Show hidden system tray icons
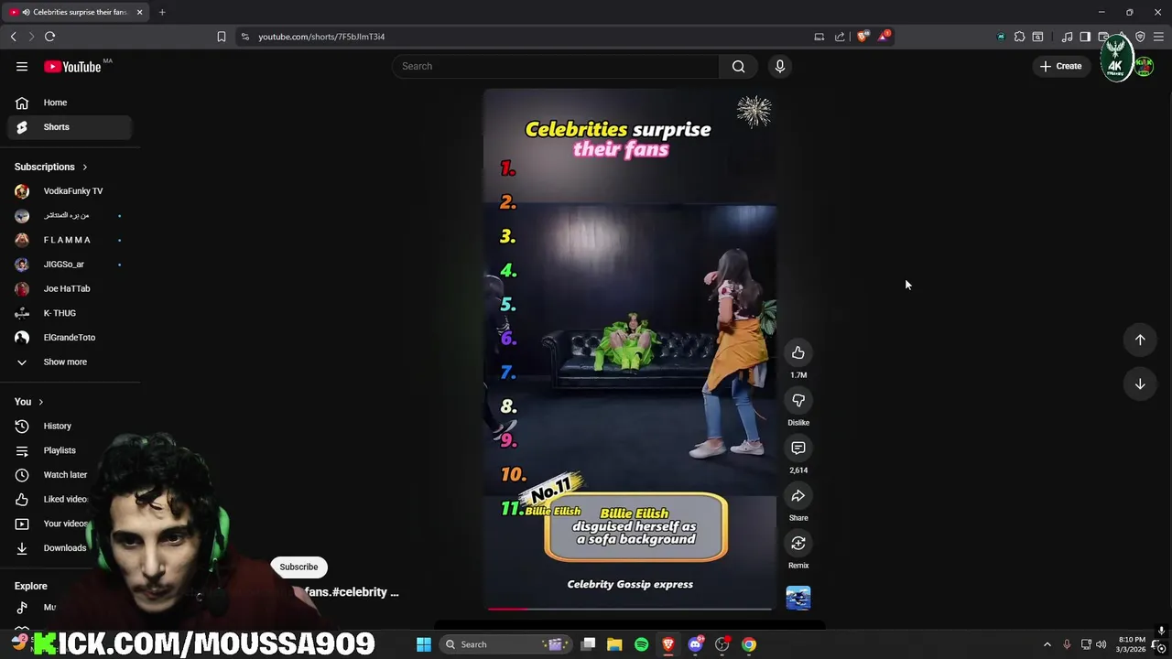 [x=1047, y=644]
